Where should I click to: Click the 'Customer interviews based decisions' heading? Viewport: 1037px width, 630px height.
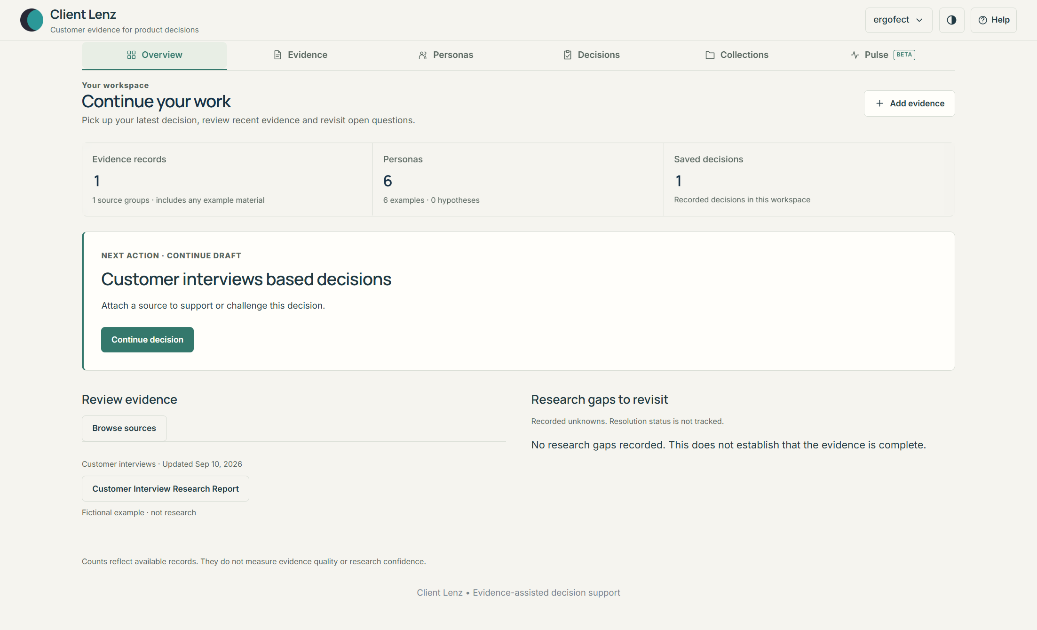click(246, 279)
